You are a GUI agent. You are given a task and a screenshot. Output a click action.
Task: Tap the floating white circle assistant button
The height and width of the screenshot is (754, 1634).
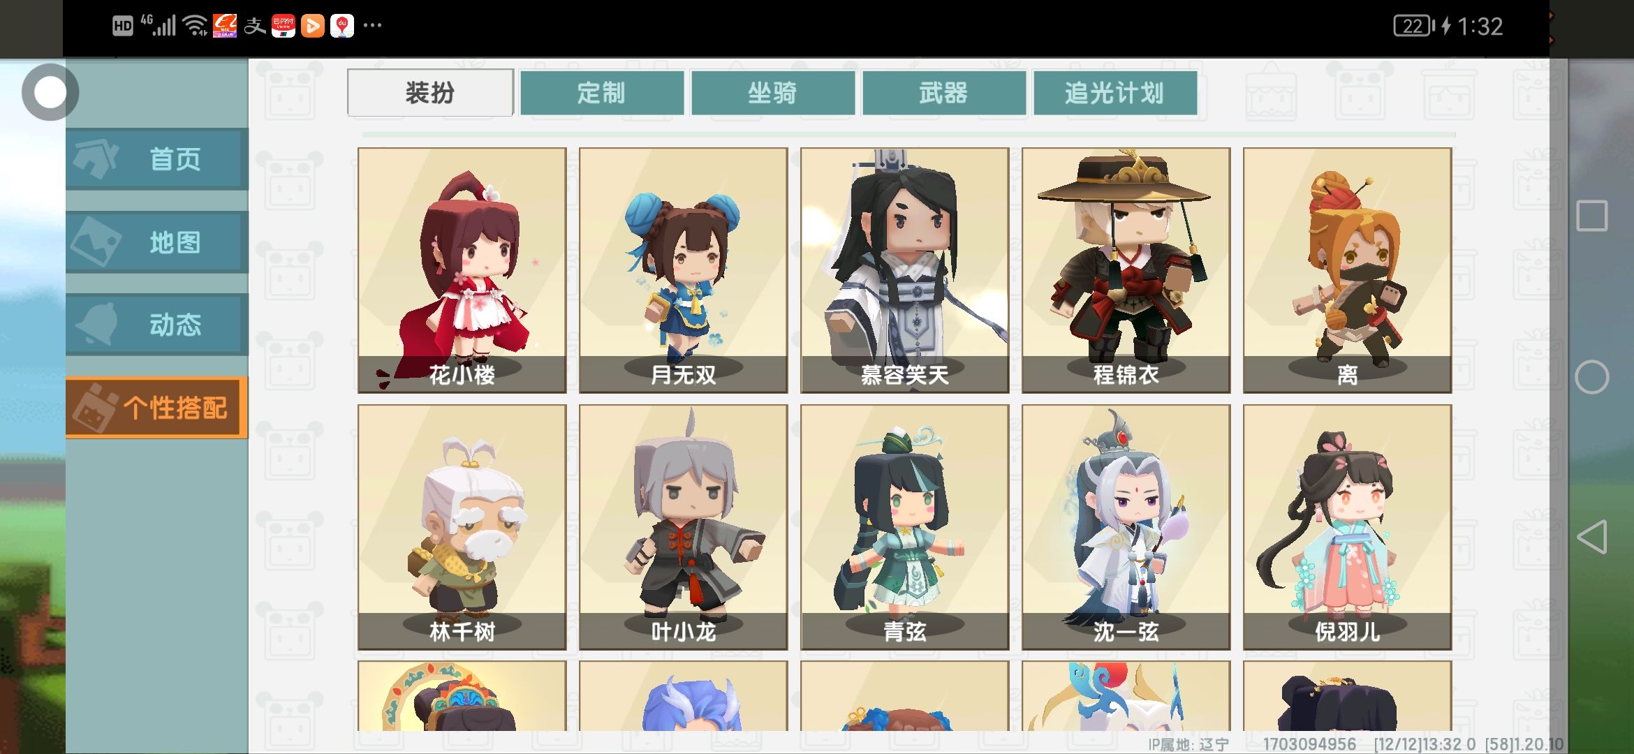(50, 92)
